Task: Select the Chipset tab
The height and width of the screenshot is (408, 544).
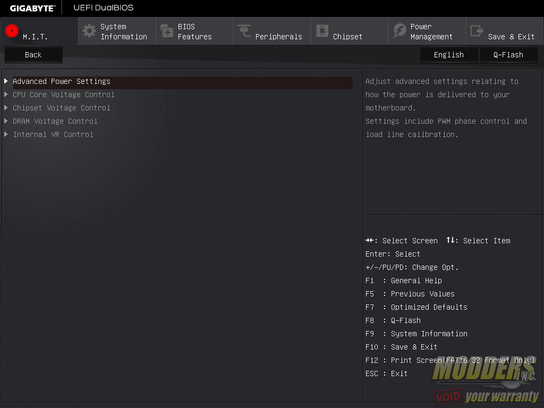Action: [350, 31]
